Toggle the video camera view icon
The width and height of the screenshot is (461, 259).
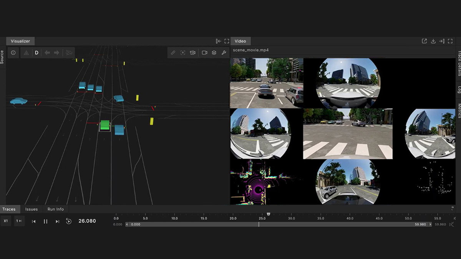[204, 53]
